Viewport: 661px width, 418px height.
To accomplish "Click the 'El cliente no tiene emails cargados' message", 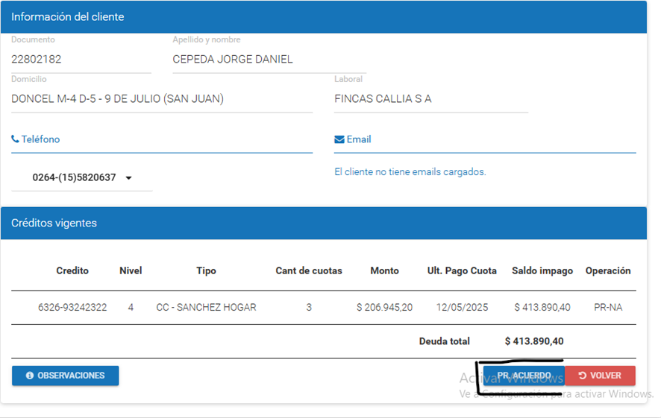I will click(x=410, y=171).
